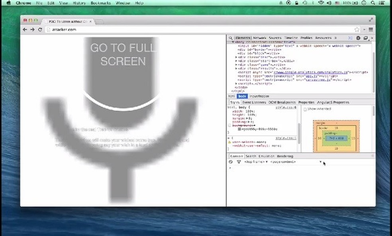Select html in the breadcrumb bar
Screen dimensions: 392x236
(231, 96)
